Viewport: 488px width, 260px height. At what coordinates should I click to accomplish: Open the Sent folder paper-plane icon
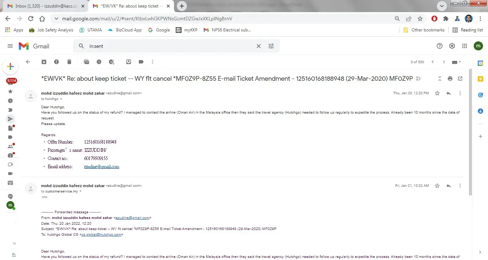tap(10, 119)
